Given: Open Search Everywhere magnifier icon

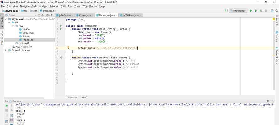Looking at the screenshot, I should pyautogui.click(x=276, y=11).
